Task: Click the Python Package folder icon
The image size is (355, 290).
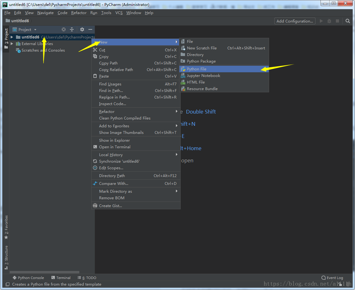Action: click(x=183, y=61)
